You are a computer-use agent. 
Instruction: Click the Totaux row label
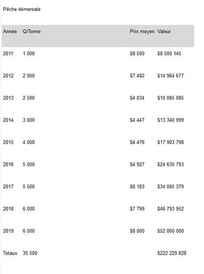tap(10, 253)
